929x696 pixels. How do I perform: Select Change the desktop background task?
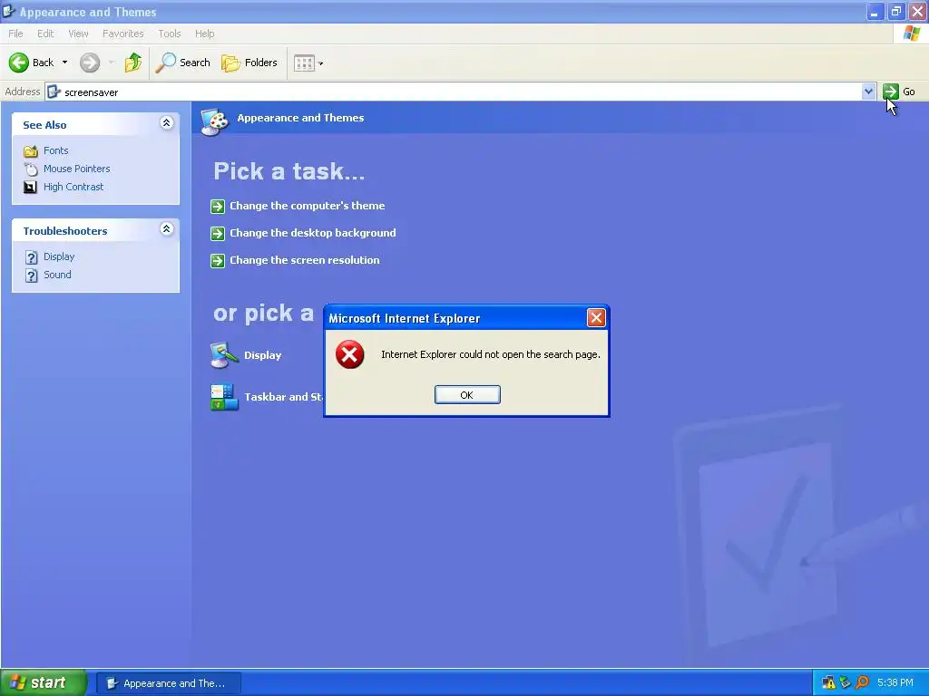click(313, 233)
